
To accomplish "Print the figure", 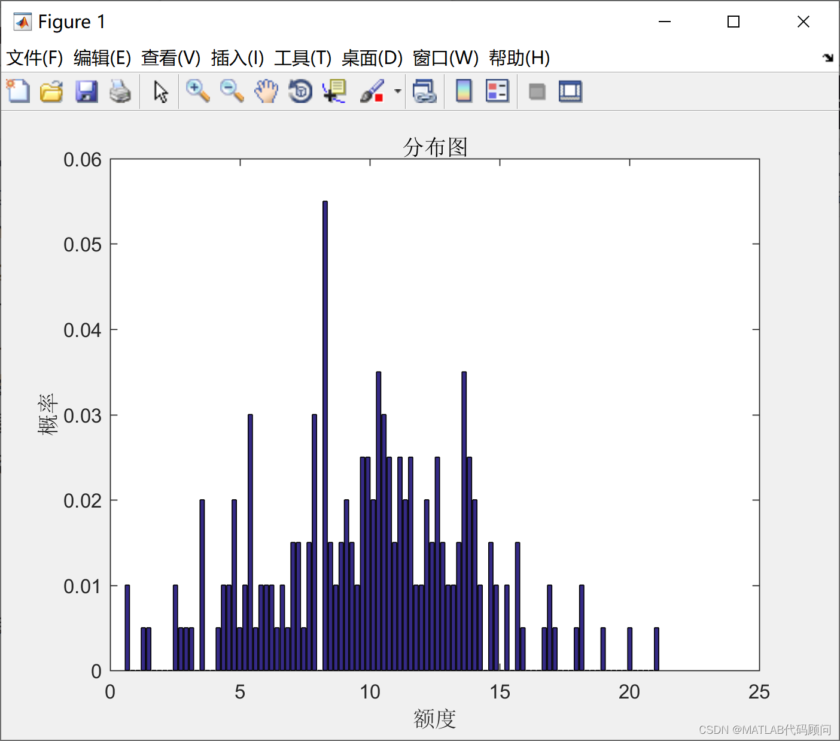I will coord(121,91).
